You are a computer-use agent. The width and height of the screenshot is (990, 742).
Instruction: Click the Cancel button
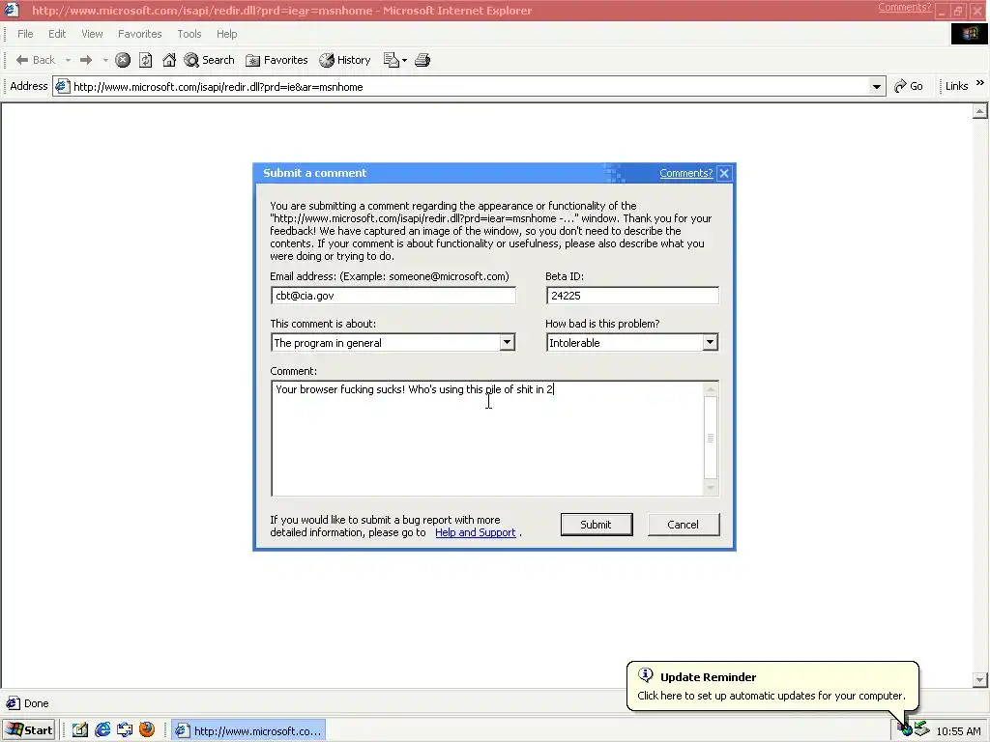pyautogui.click(x=684, y=525)
